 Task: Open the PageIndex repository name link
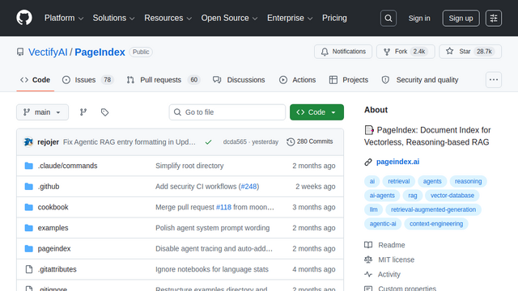coord(100,52)
